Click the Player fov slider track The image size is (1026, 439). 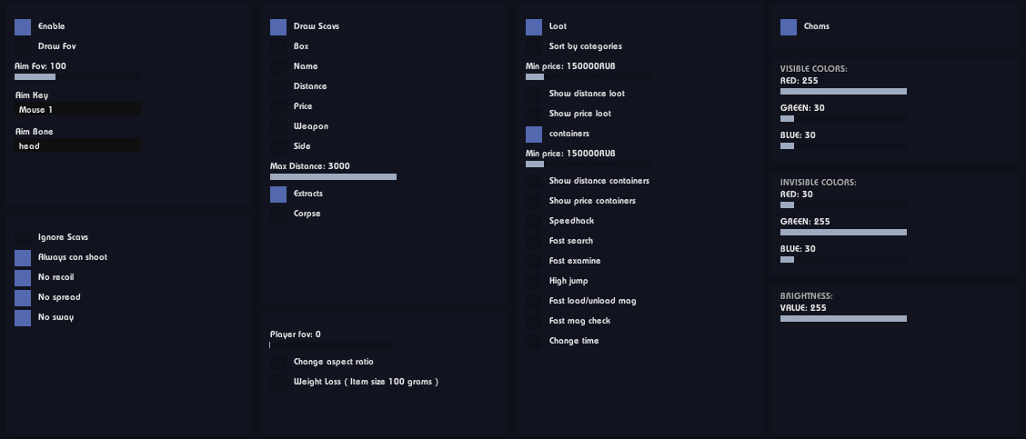[x=333, y=345]
